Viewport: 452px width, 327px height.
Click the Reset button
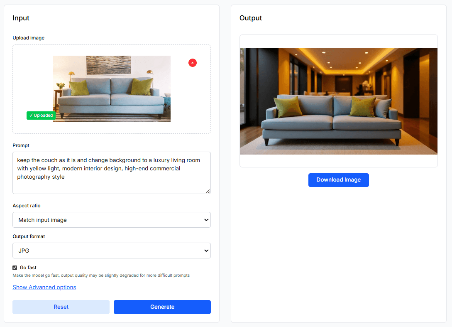(61, 307)
